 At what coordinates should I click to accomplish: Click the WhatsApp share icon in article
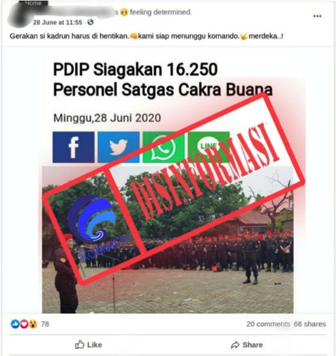coord(163,147)
